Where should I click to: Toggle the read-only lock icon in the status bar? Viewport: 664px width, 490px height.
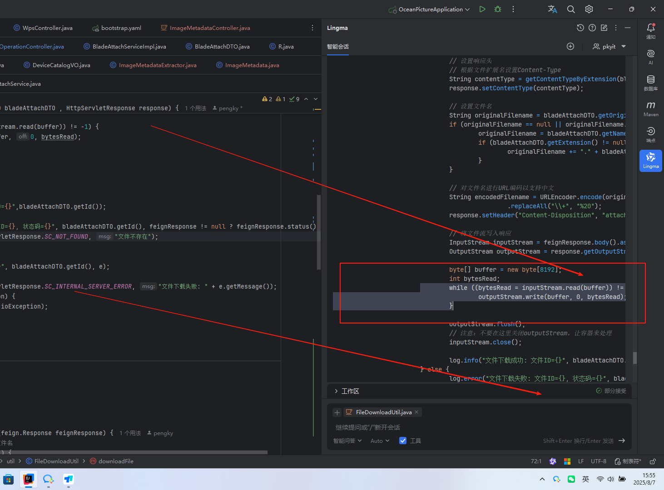[x=653, y=461]
